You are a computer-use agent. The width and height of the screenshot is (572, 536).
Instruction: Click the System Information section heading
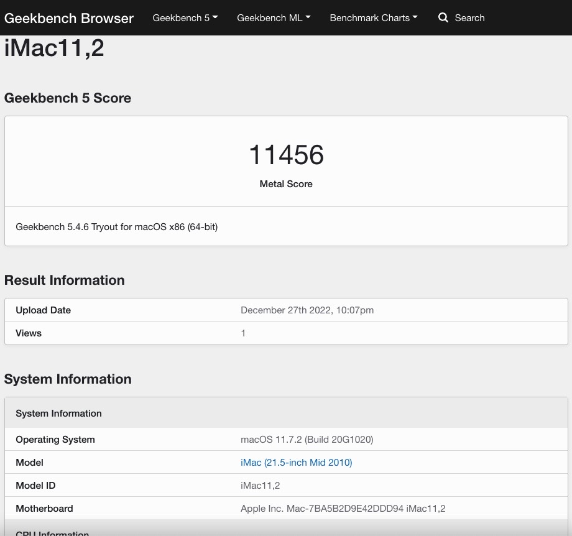(68, 379)
